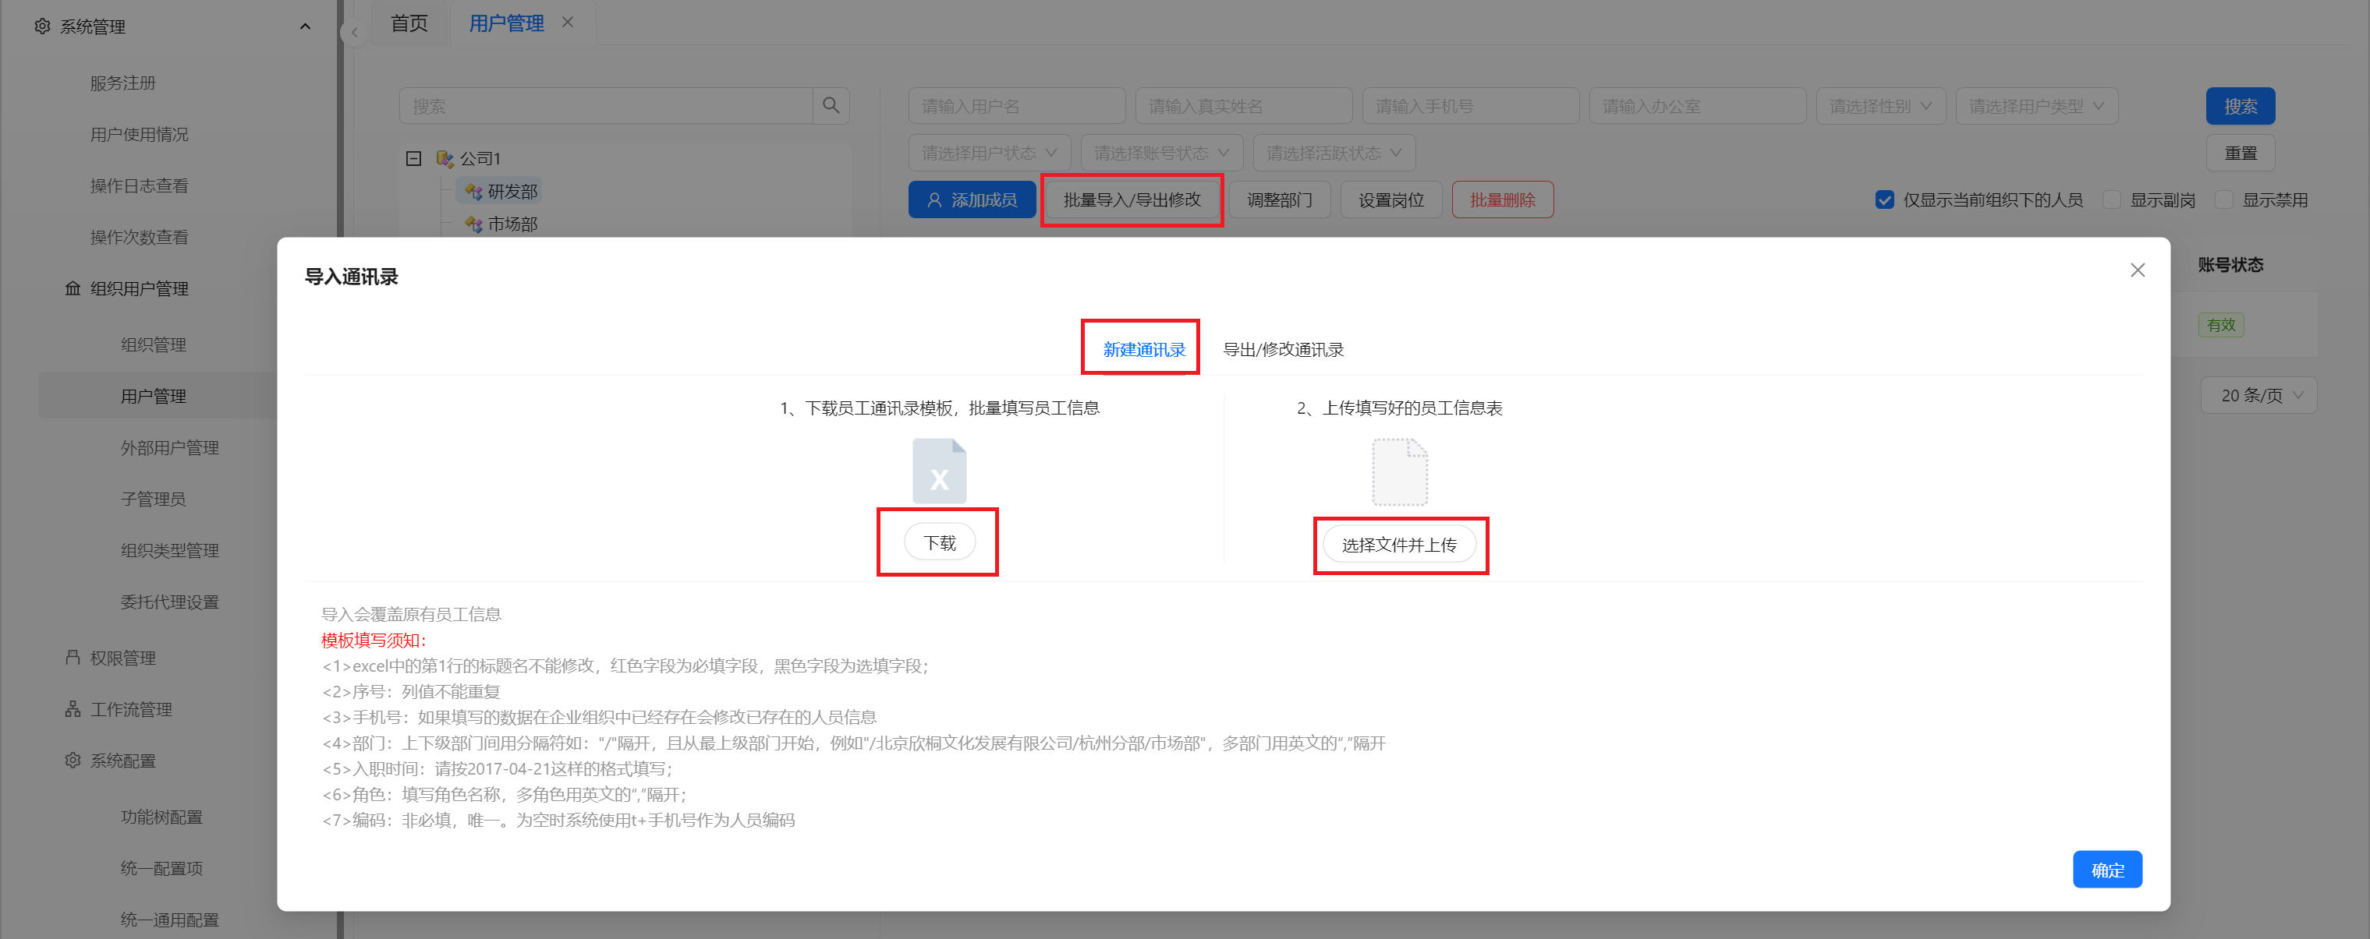Select 研发部 in the tree

point(512,191)
